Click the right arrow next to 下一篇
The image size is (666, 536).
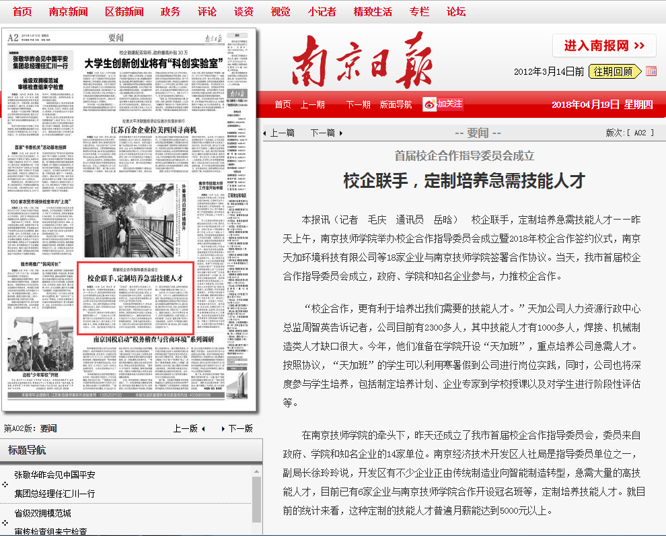[x=341, y=133]
